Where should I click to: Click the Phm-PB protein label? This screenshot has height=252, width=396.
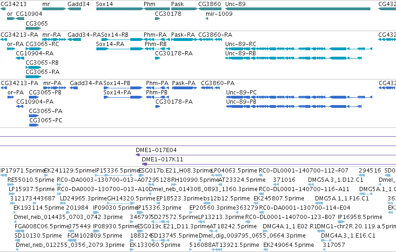(156, 93)
